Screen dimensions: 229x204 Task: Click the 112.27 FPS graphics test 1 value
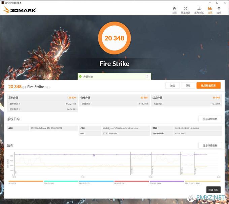coord(71,104)
